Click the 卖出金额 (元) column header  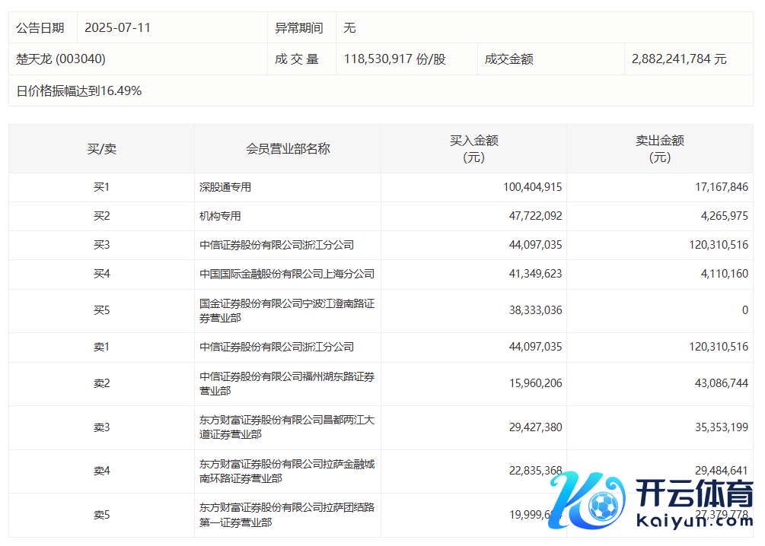[659, 149]
